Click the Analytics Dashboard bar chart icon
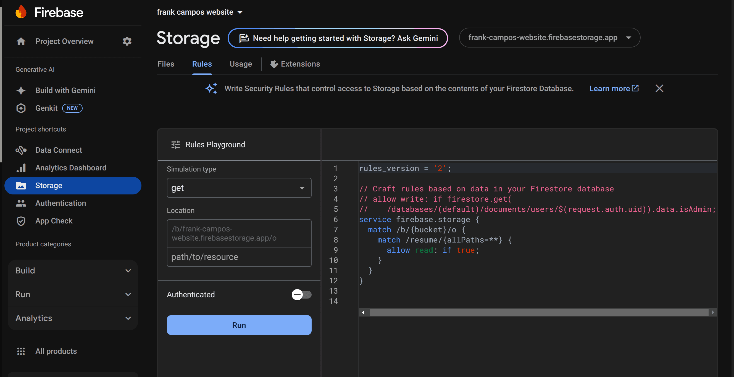734x377 pixels. click(x=21, y=168)
